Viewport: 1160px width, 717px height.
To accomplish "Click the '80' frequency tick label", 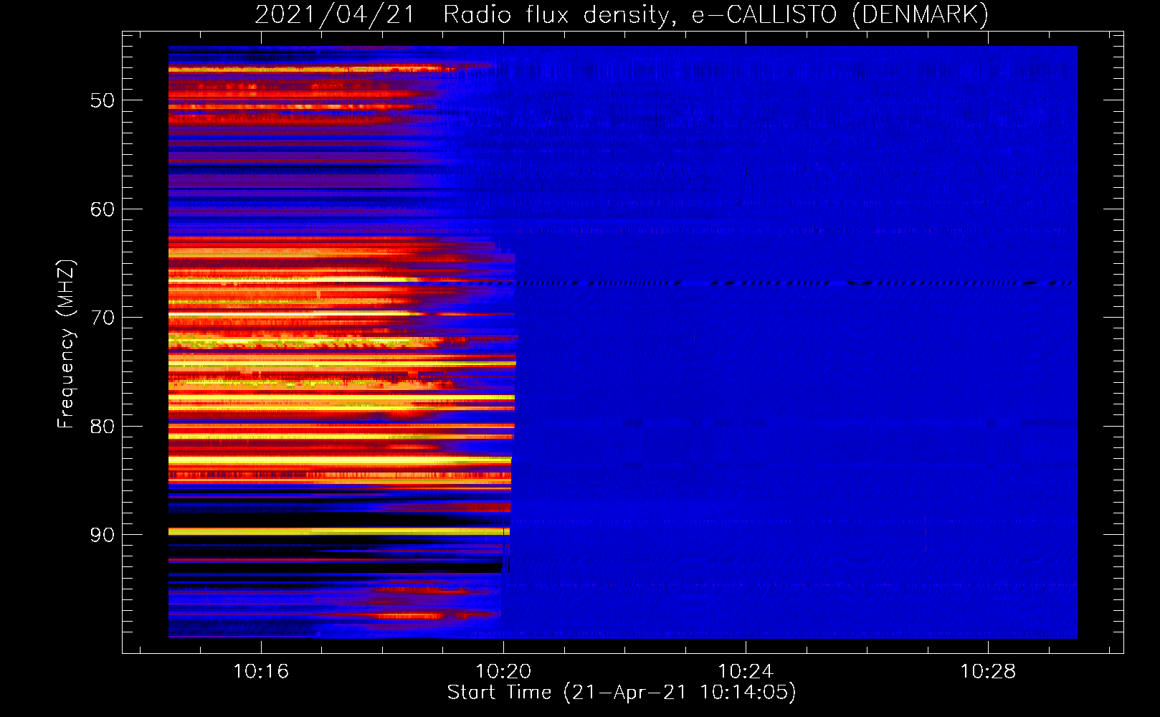I will (x=103, y=427).
